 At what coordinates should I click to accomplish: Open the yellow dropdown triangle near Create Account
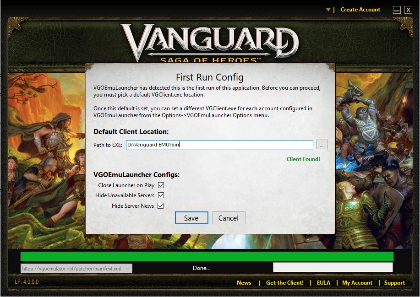point(328,10)
